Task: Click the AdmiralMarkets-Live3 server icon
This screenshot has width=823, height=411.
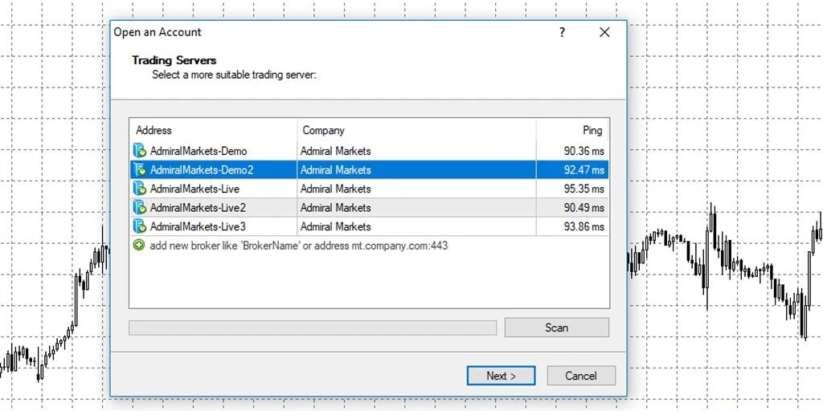Action: [x=139, y=226]
